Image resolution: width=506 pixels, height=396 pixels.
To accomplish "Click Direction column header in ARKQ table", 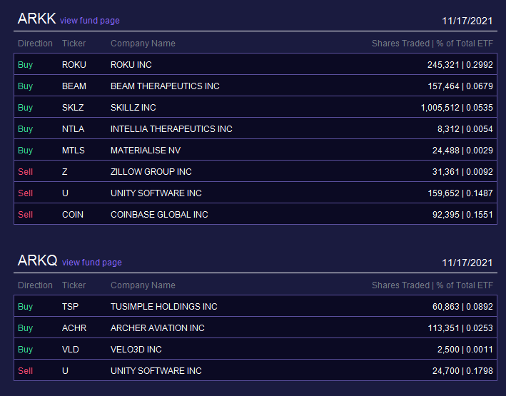I will (x=35, y=285).
